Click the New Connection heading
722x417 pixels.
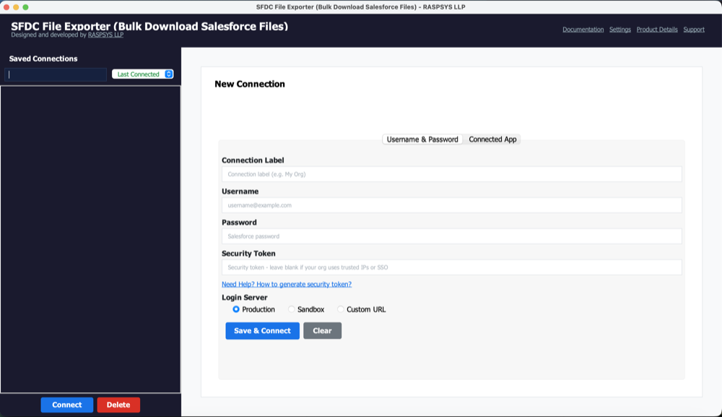pyautogui.click(x=250, y=84)
